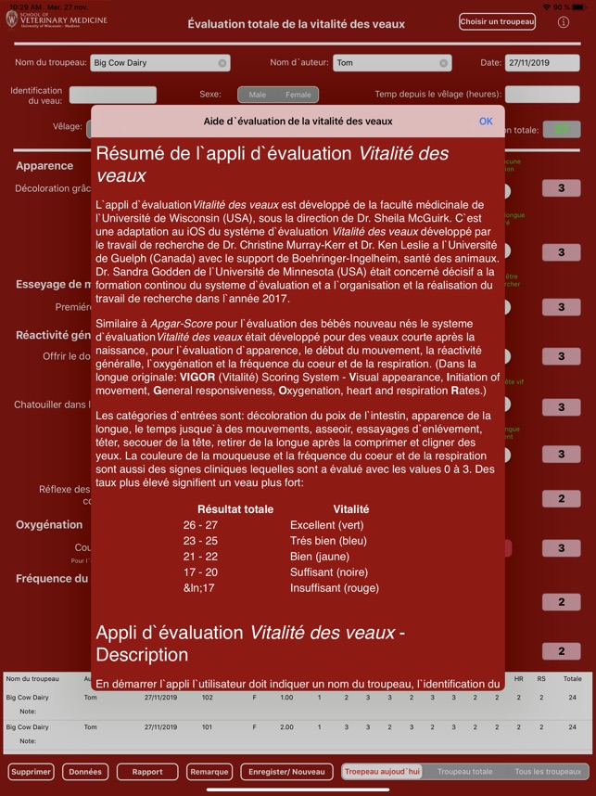Focus Temp depuis le vêlage hours field

(542, 95)
